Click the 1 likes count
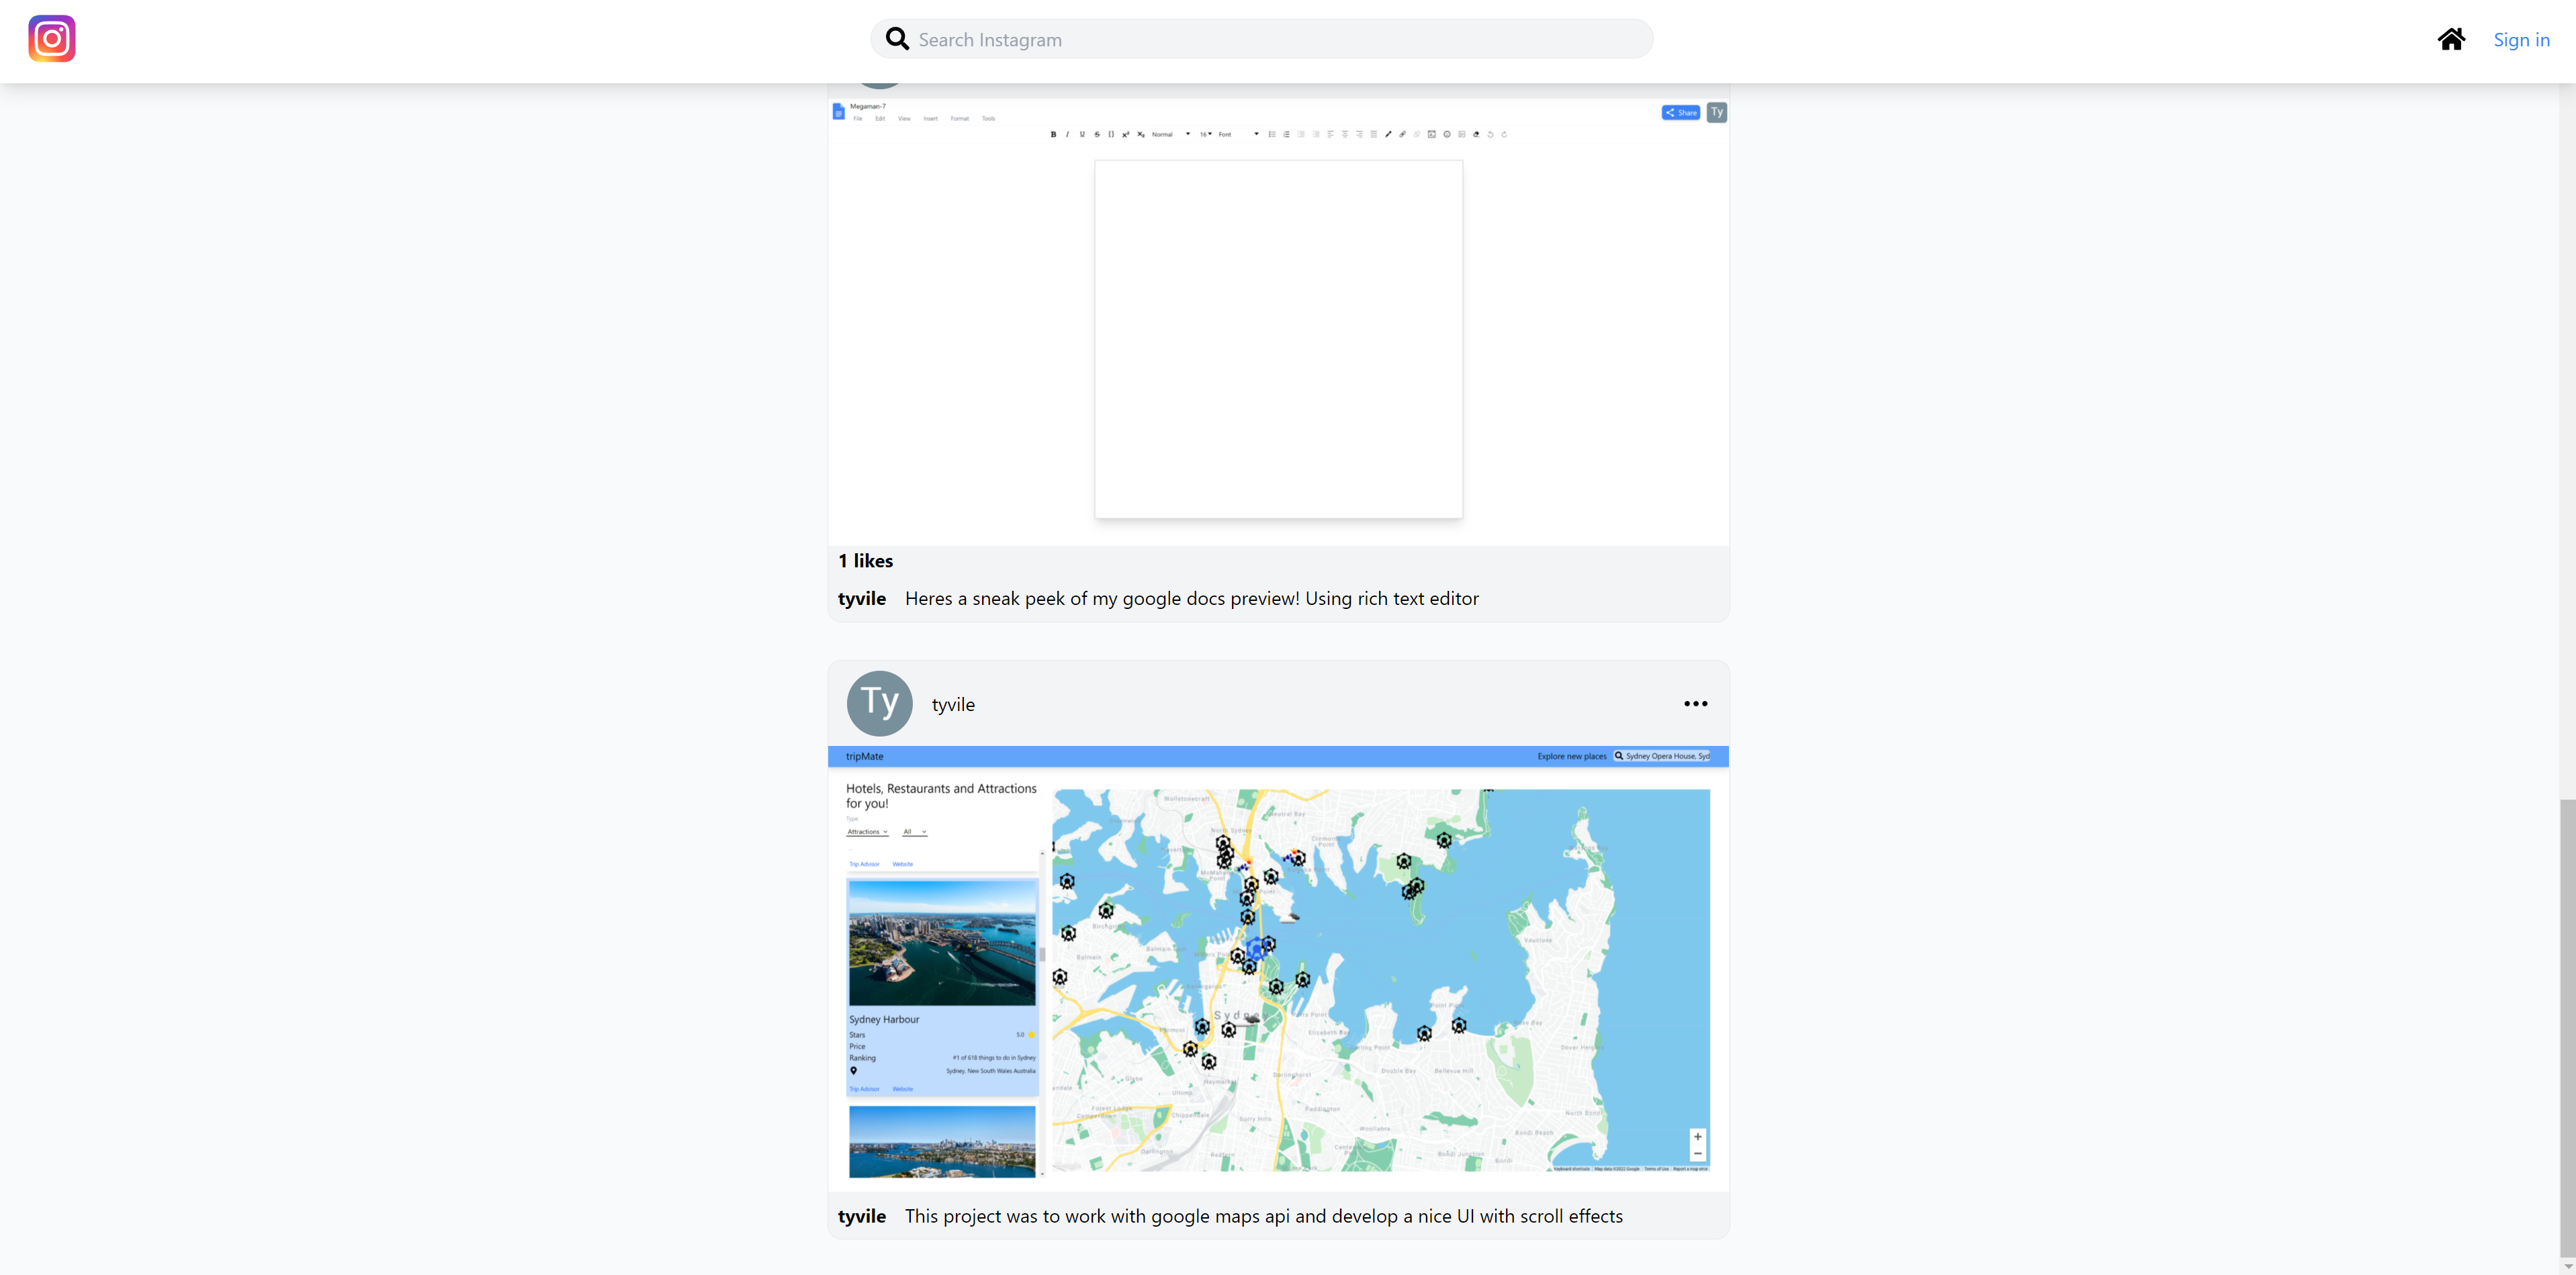This screenshot has height=1275, width=2576. coord(865,561)
